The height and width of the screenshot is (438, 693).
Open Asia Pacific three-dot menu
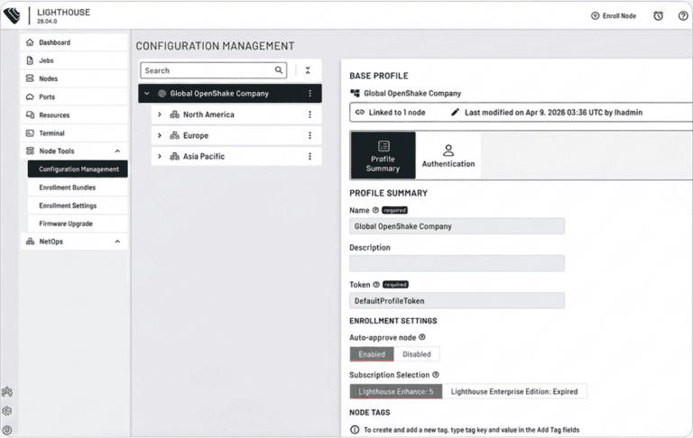310,156
